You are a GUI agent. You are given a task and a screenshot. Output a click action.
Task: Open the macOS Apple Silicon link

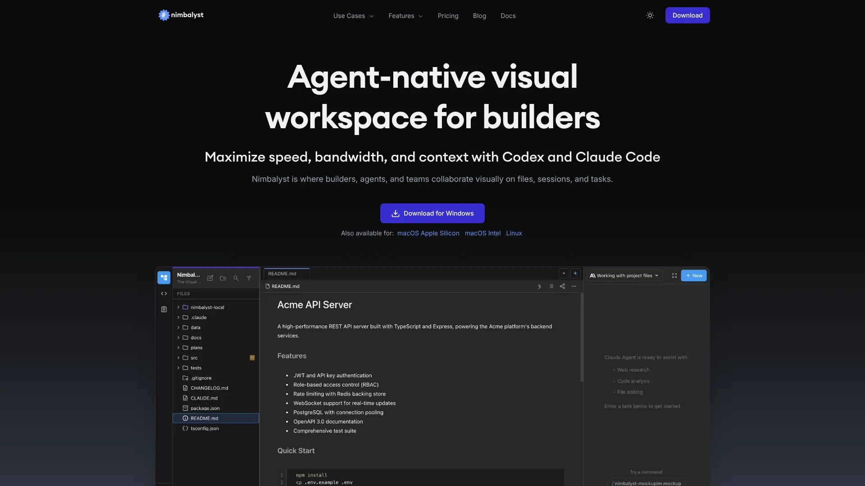(x=428, y=233)
